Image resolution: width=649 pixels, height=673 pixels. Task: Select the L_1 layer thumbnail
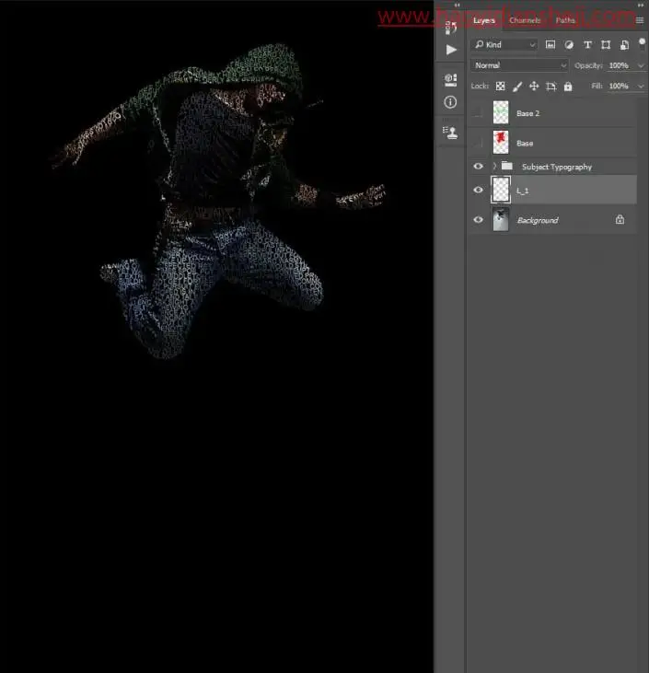pyautogui.click(x=501, y=190)
